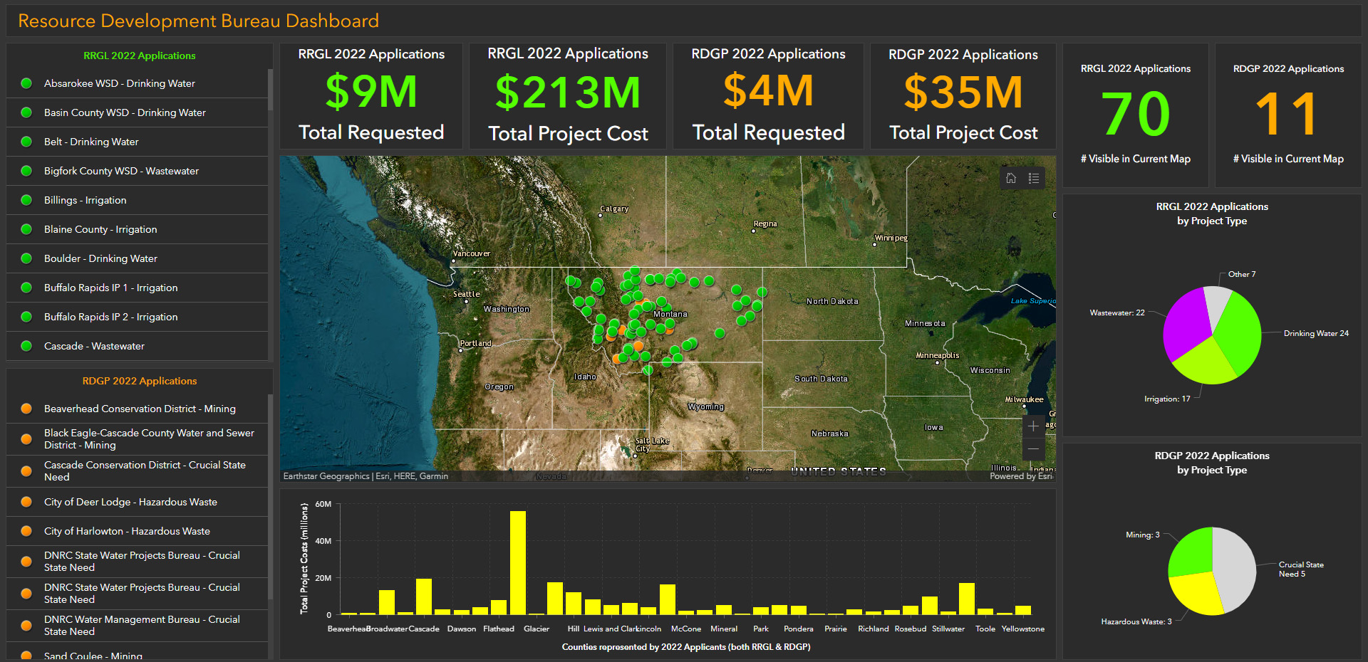Select Bigfork County WSD - Wastewater list entry

pyautogui.click(x=121, y=171)
